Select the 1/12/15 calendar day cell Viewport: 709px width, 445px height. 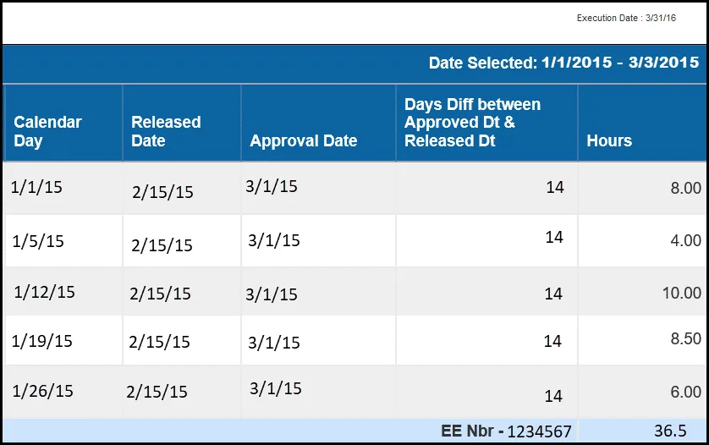pos(44,292)
